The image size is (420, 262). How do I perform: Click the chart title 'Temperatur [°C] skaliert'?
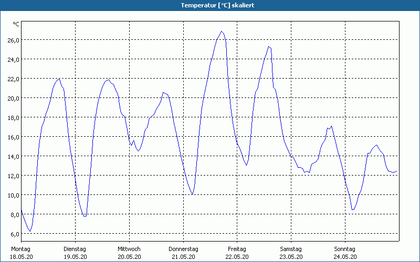click(210, 5)
